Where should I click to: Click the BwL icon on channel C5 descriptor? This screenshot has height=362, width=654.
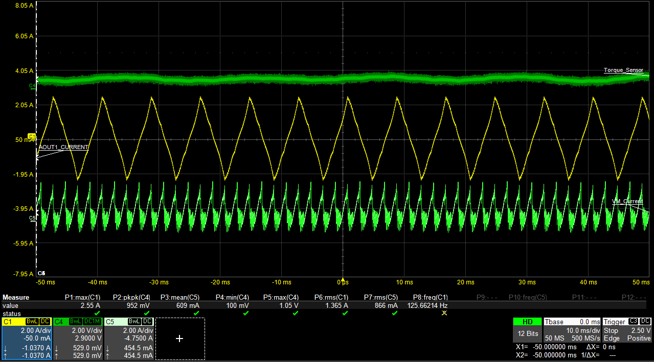[x=134, y=321]
